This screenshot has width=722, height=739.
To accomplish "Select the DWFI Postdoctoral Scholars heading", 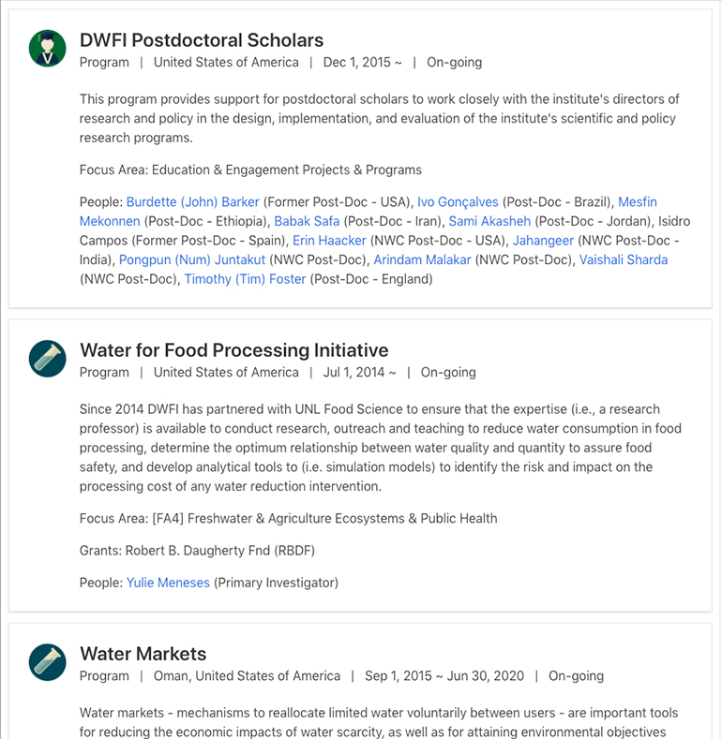I will [x=202, y=40].
